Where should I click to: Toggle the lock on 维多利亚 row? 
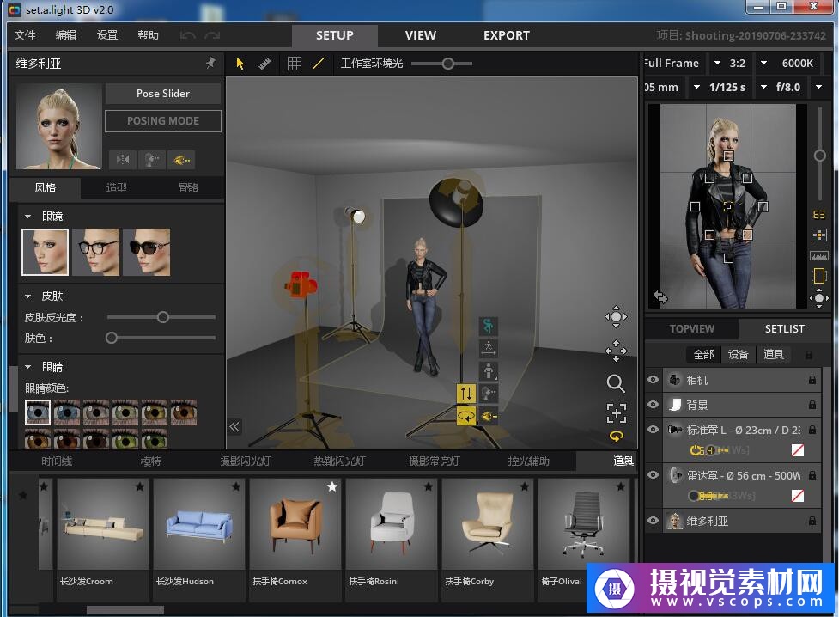pyautogui.click(x=812, y=521)
